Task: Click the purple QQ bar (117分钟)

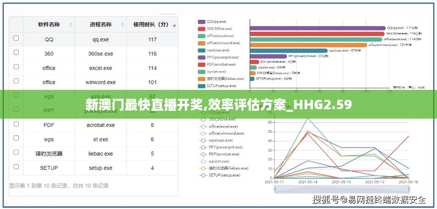Action: [318, 28]
